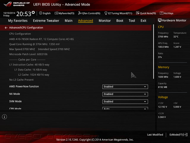
Task: Click the CPU temperature 32°C value
Action: tap(176, 37)
